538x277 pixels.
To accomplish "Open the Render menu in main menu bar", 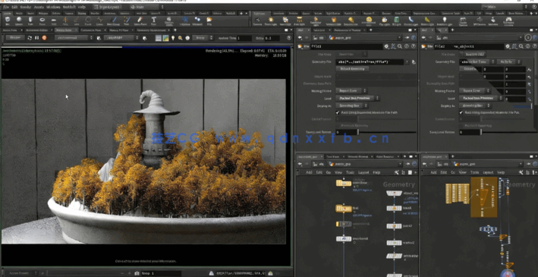I will 25,7.
